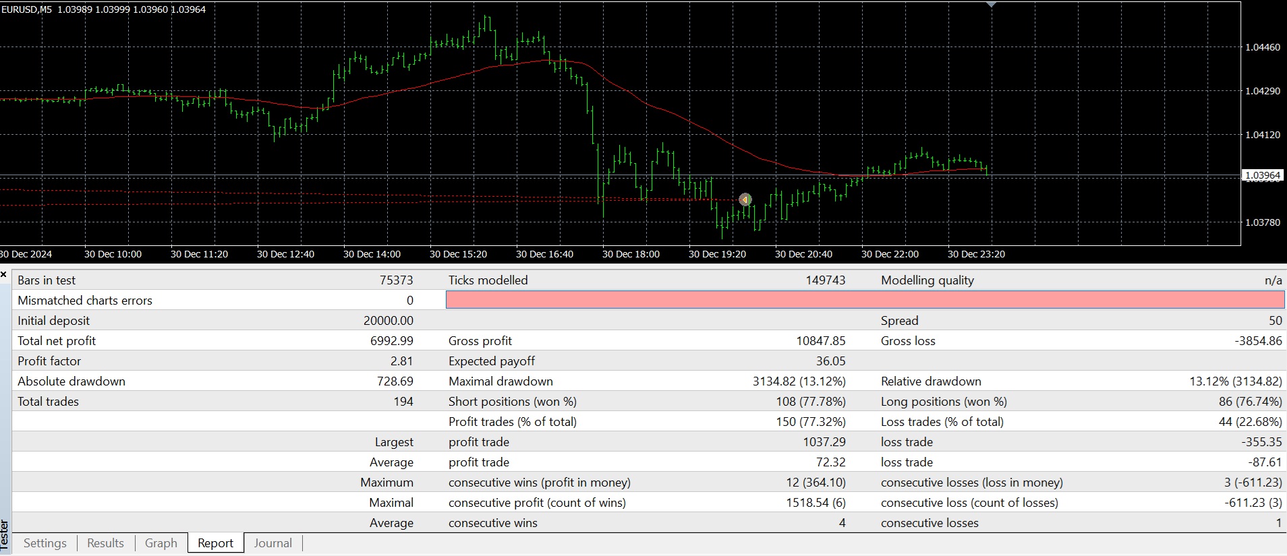Screen dimensions: 1287x556
Task: Click Profit trades value 150 (77.32%)
Action: (x=811, y=422)
